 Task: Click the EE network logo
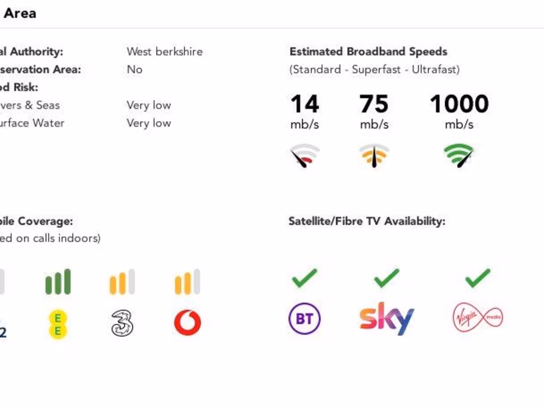58,325
